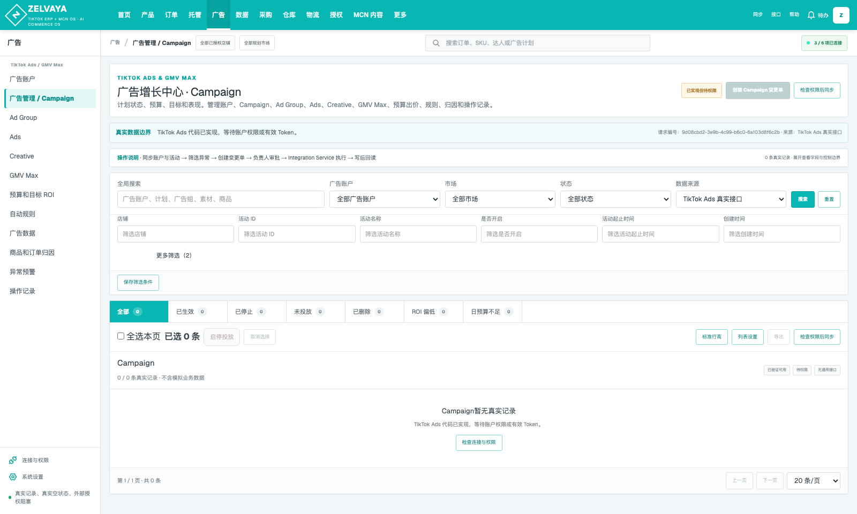Click 保存筛选条件 button

pyautogui.click(x=138, y=282)
